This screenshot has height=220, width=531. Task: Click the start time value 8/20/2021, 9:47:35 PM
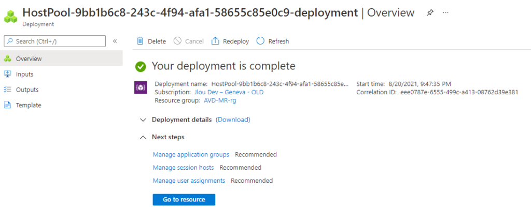tap(419, 83)
